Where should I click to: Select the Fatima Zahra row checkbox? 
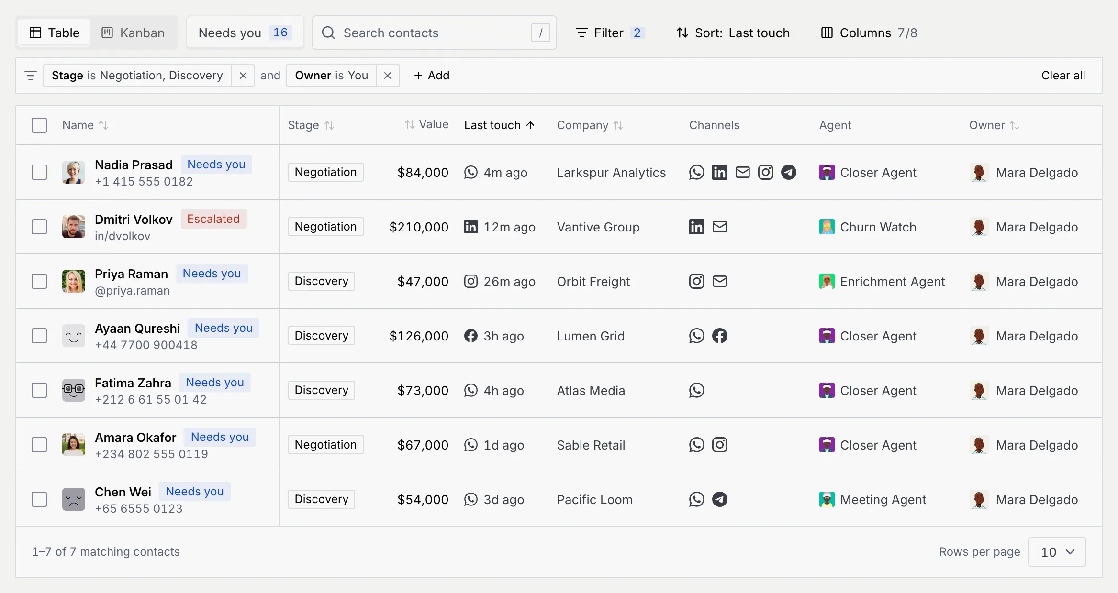click(39, 390)
